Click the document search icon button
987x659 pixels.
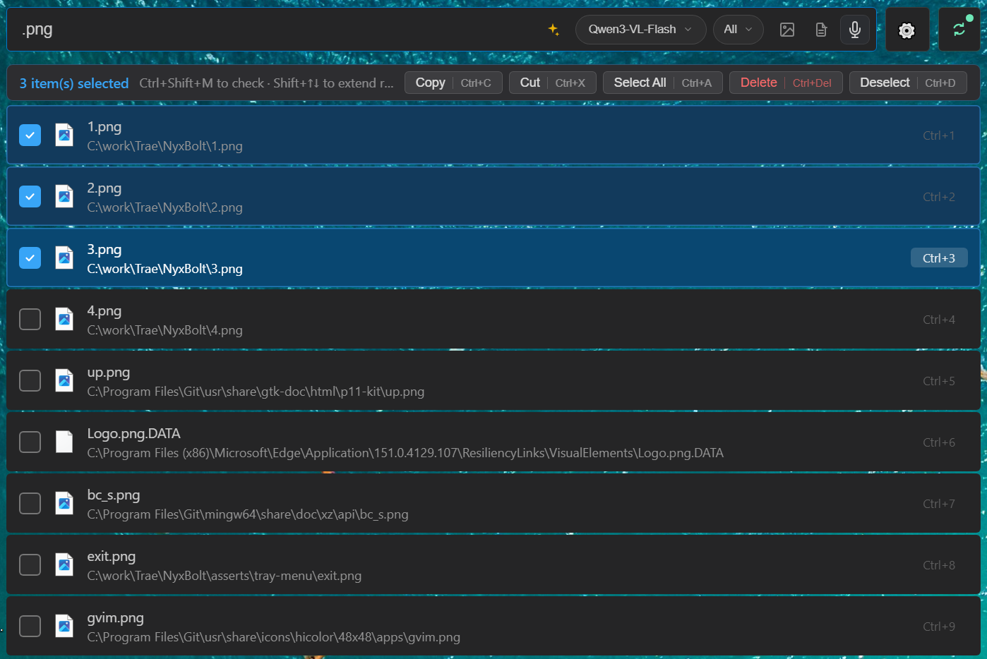(821, 30)
